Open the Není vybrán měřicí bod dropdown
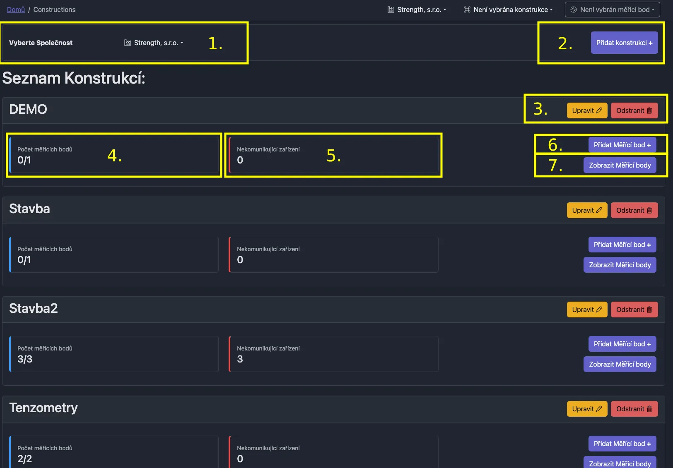The width and height of the screenshot is (673, 468). (x=612, y=10)
